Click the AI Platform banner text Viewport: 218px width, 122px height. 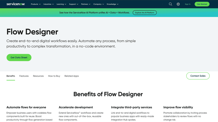pos(95,13)
